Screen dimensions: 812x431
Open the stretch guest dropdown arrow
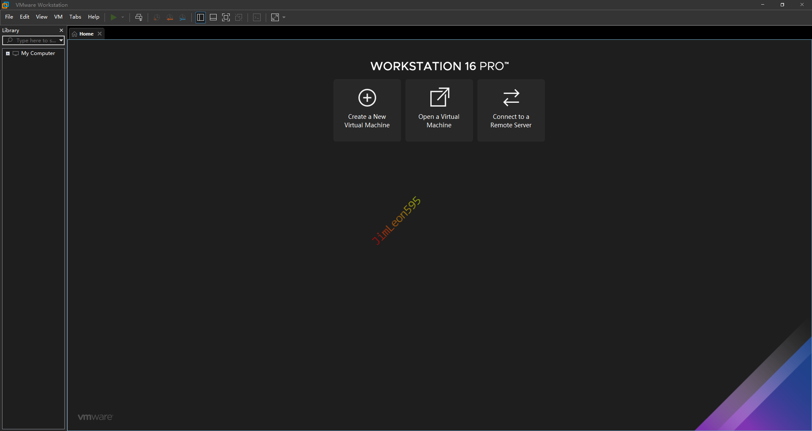coord(284,17)
